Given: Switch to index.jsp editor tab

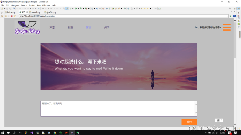Looking at the screenshot, I should point(10,12).
